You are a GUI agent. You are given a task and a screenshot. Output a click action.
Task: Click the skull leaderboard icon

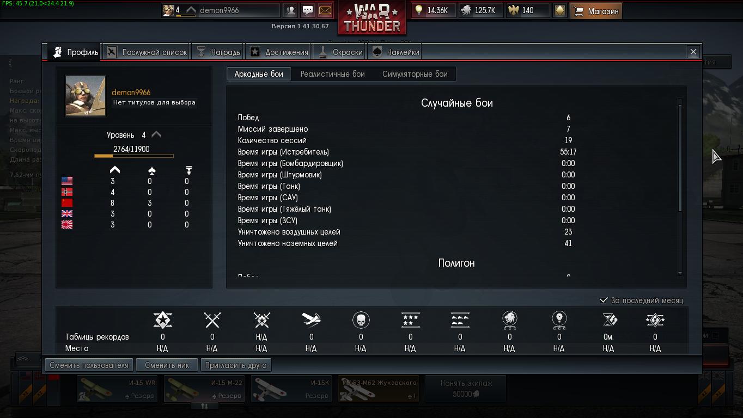point(361,319)
